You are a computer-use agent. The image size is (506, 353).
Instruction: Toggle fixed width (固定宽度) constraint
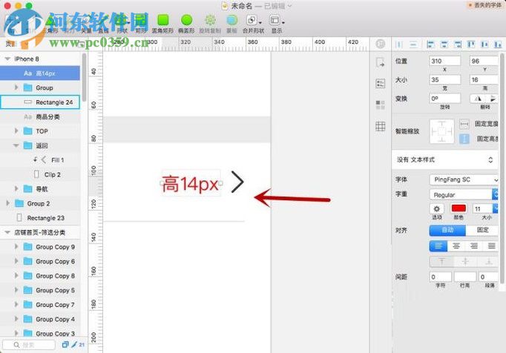point(464,124)
